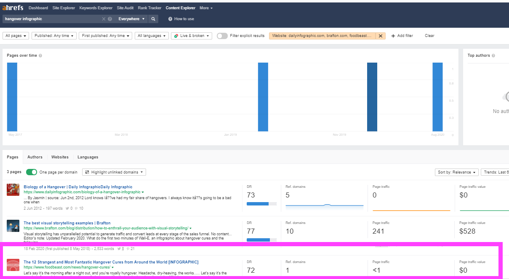Click the May 2017 bar in the chart
This screenshot has width=509, height=279.
12,97
